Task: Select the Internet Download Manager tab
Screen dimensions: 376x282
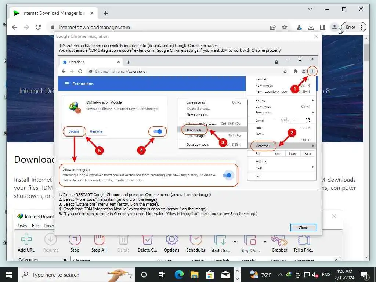Action: coord(54,13)
